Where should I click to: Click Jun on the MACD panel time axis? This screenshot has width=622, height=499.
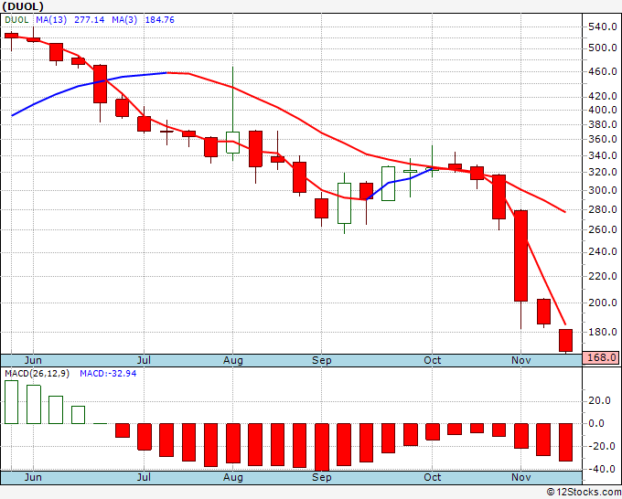coord(33,477)
